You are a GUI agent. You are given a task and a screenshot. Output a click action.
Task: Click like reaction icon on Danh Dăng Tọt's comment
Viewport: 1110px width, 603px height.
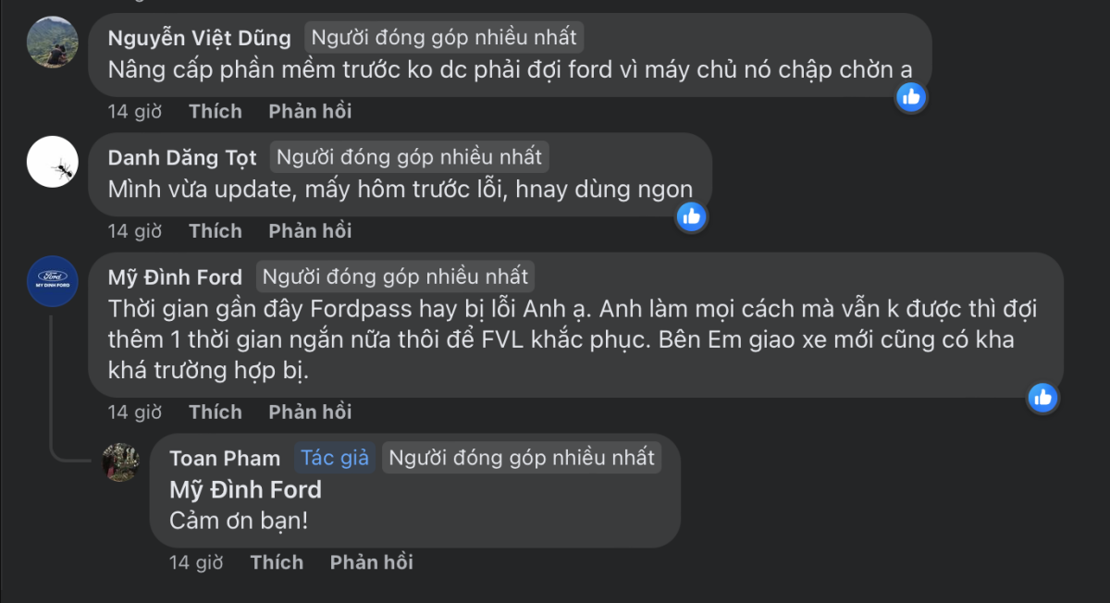tap(691, 216)
